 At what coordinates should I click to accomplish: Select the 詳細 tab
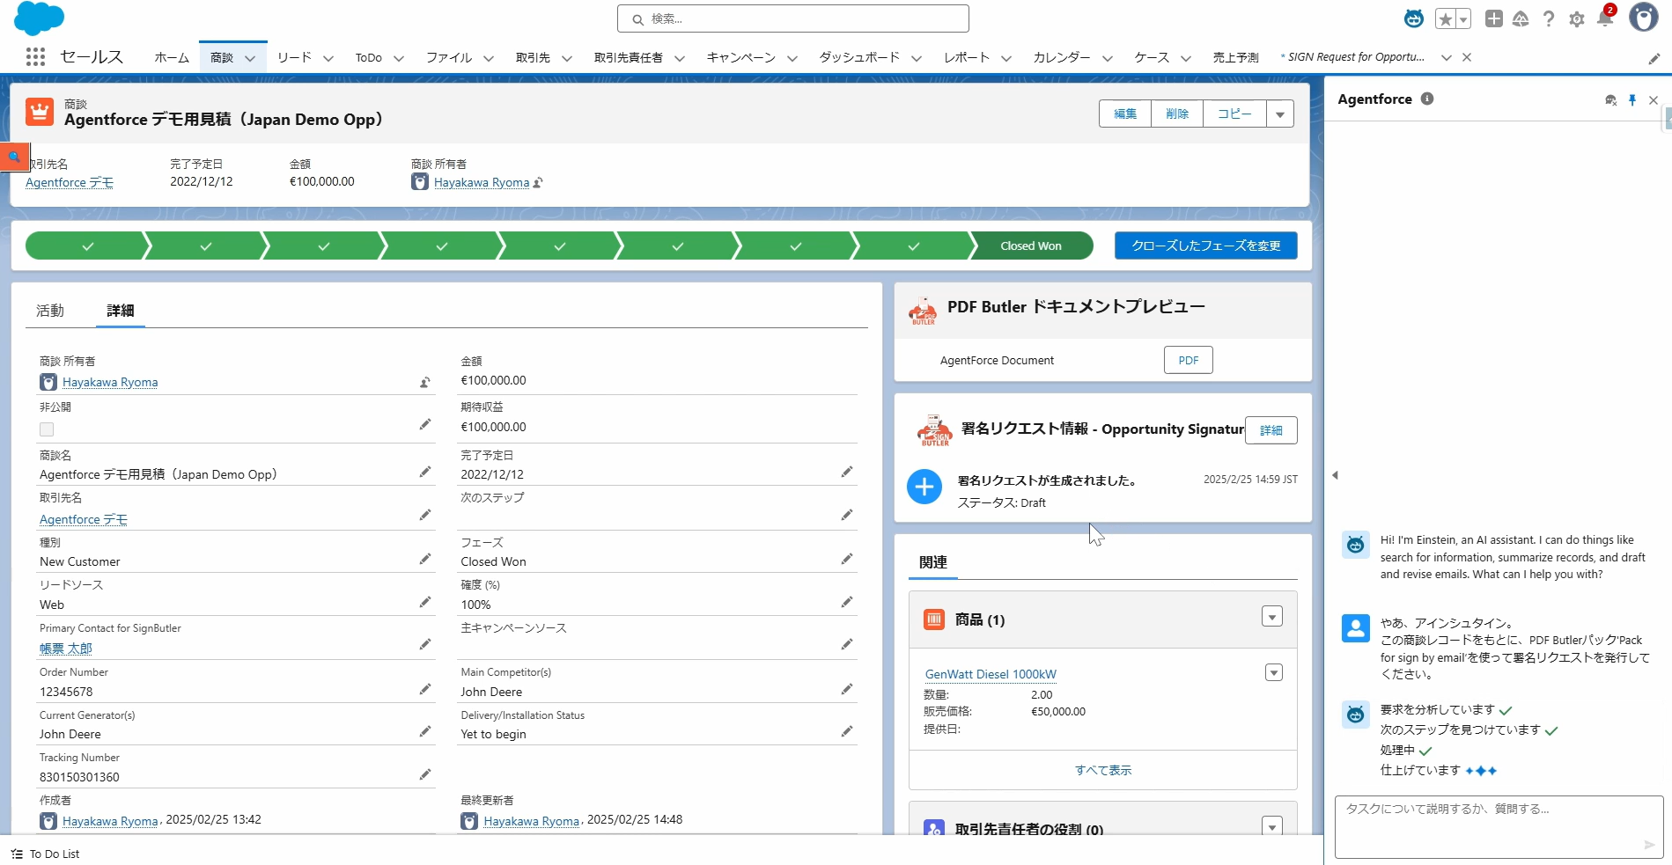click(121, 311)
